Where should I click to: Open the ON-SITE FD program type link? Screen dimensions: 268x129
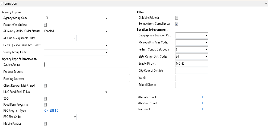[51, 111]
